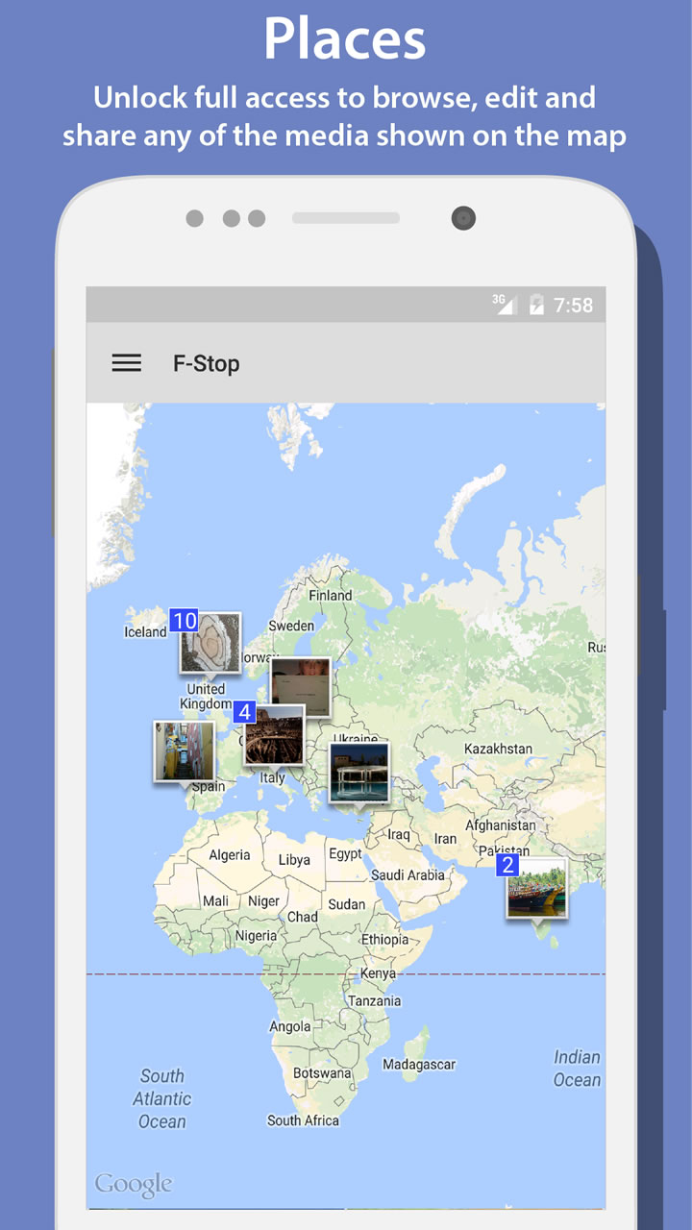Open the Colosseum photo thumbnail over Italy

pos(274,736)
